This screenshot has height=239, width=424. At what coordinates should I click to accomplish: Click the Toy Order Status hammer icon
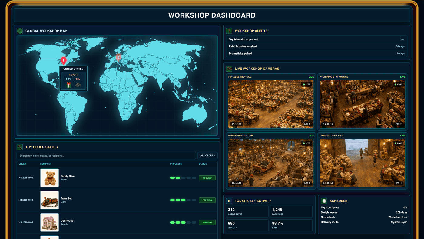20,147
